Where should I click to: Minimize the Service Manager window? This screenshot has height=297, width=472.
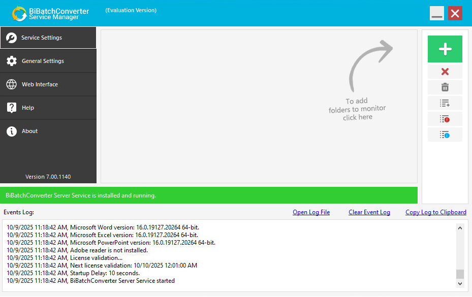tap(436, 14)
